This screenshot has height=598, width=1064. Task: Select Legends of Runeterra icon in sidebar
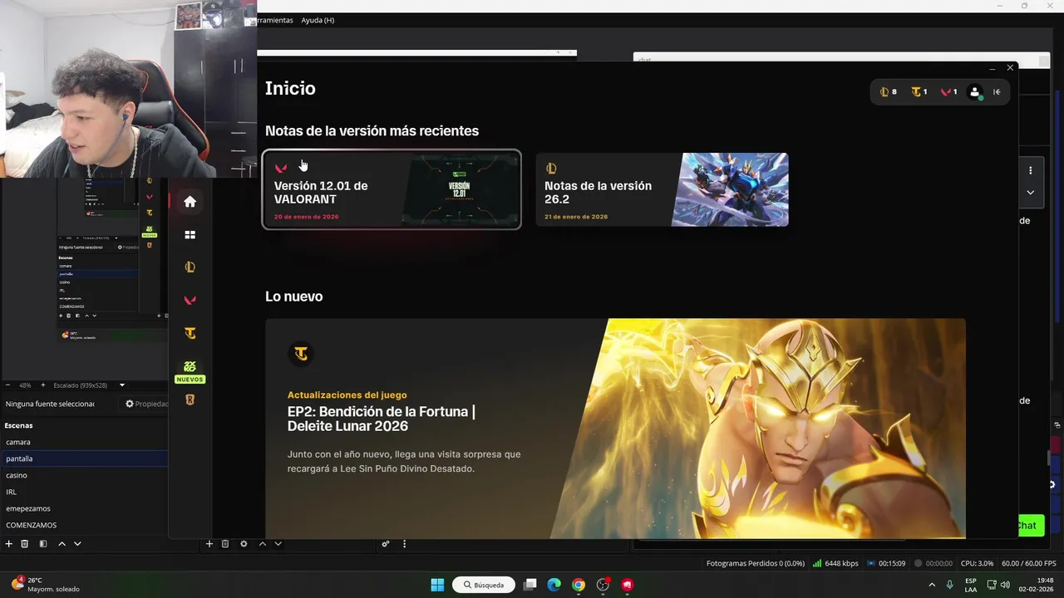click(x=190, y=400)
